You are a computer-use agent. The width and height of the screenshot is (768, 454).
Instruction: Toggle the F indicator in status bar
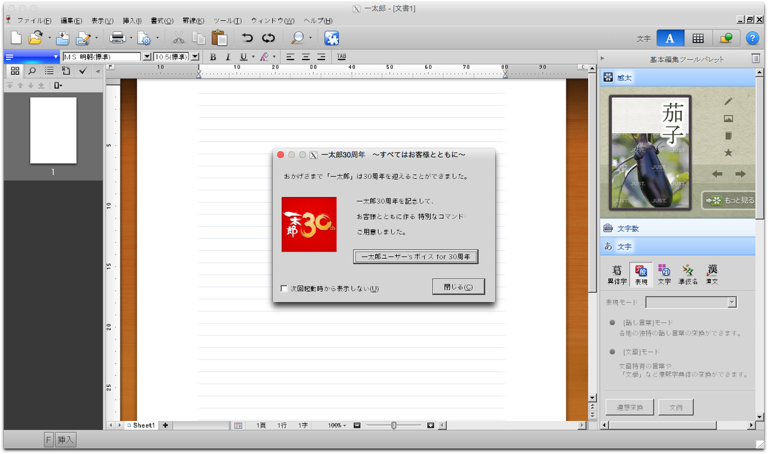(49, 440)
